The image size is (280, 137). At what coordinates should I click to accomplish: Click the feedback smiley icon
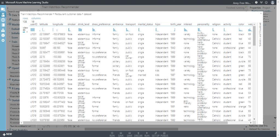[x=266, y=2]
